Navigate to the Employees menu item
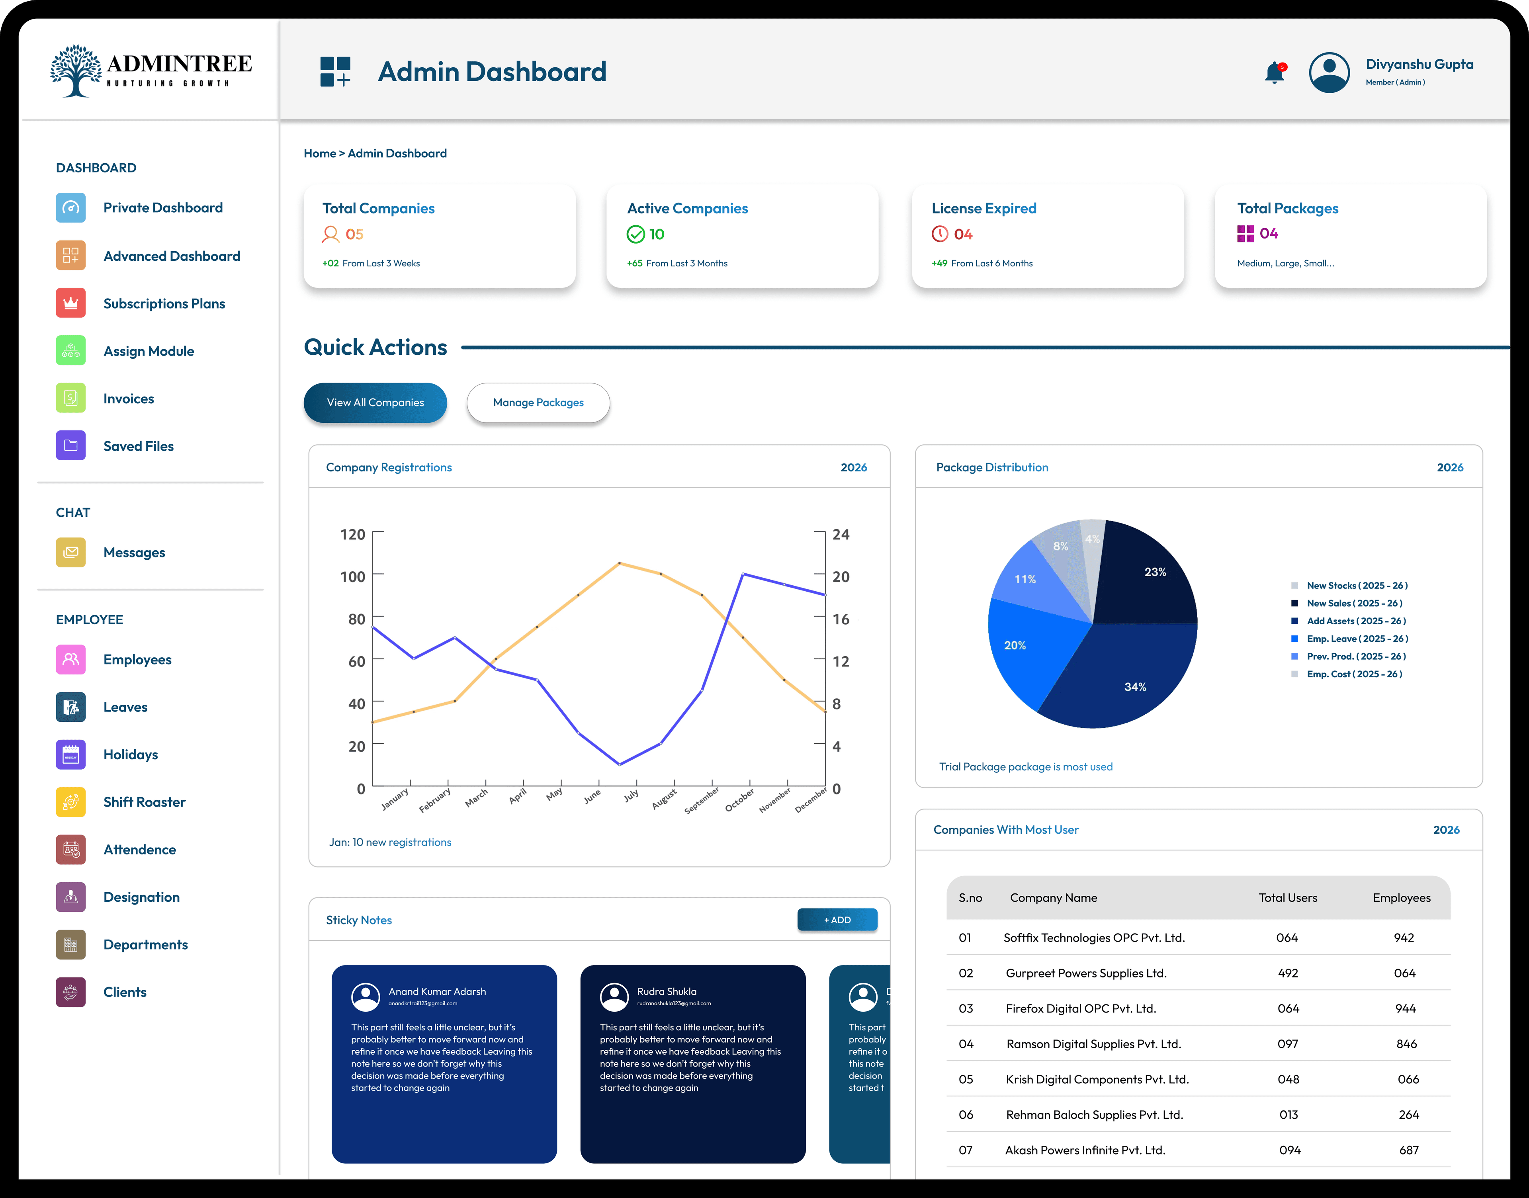Screen dimensions: 1529x1198 pyautogui.click(x=113, y=659)
